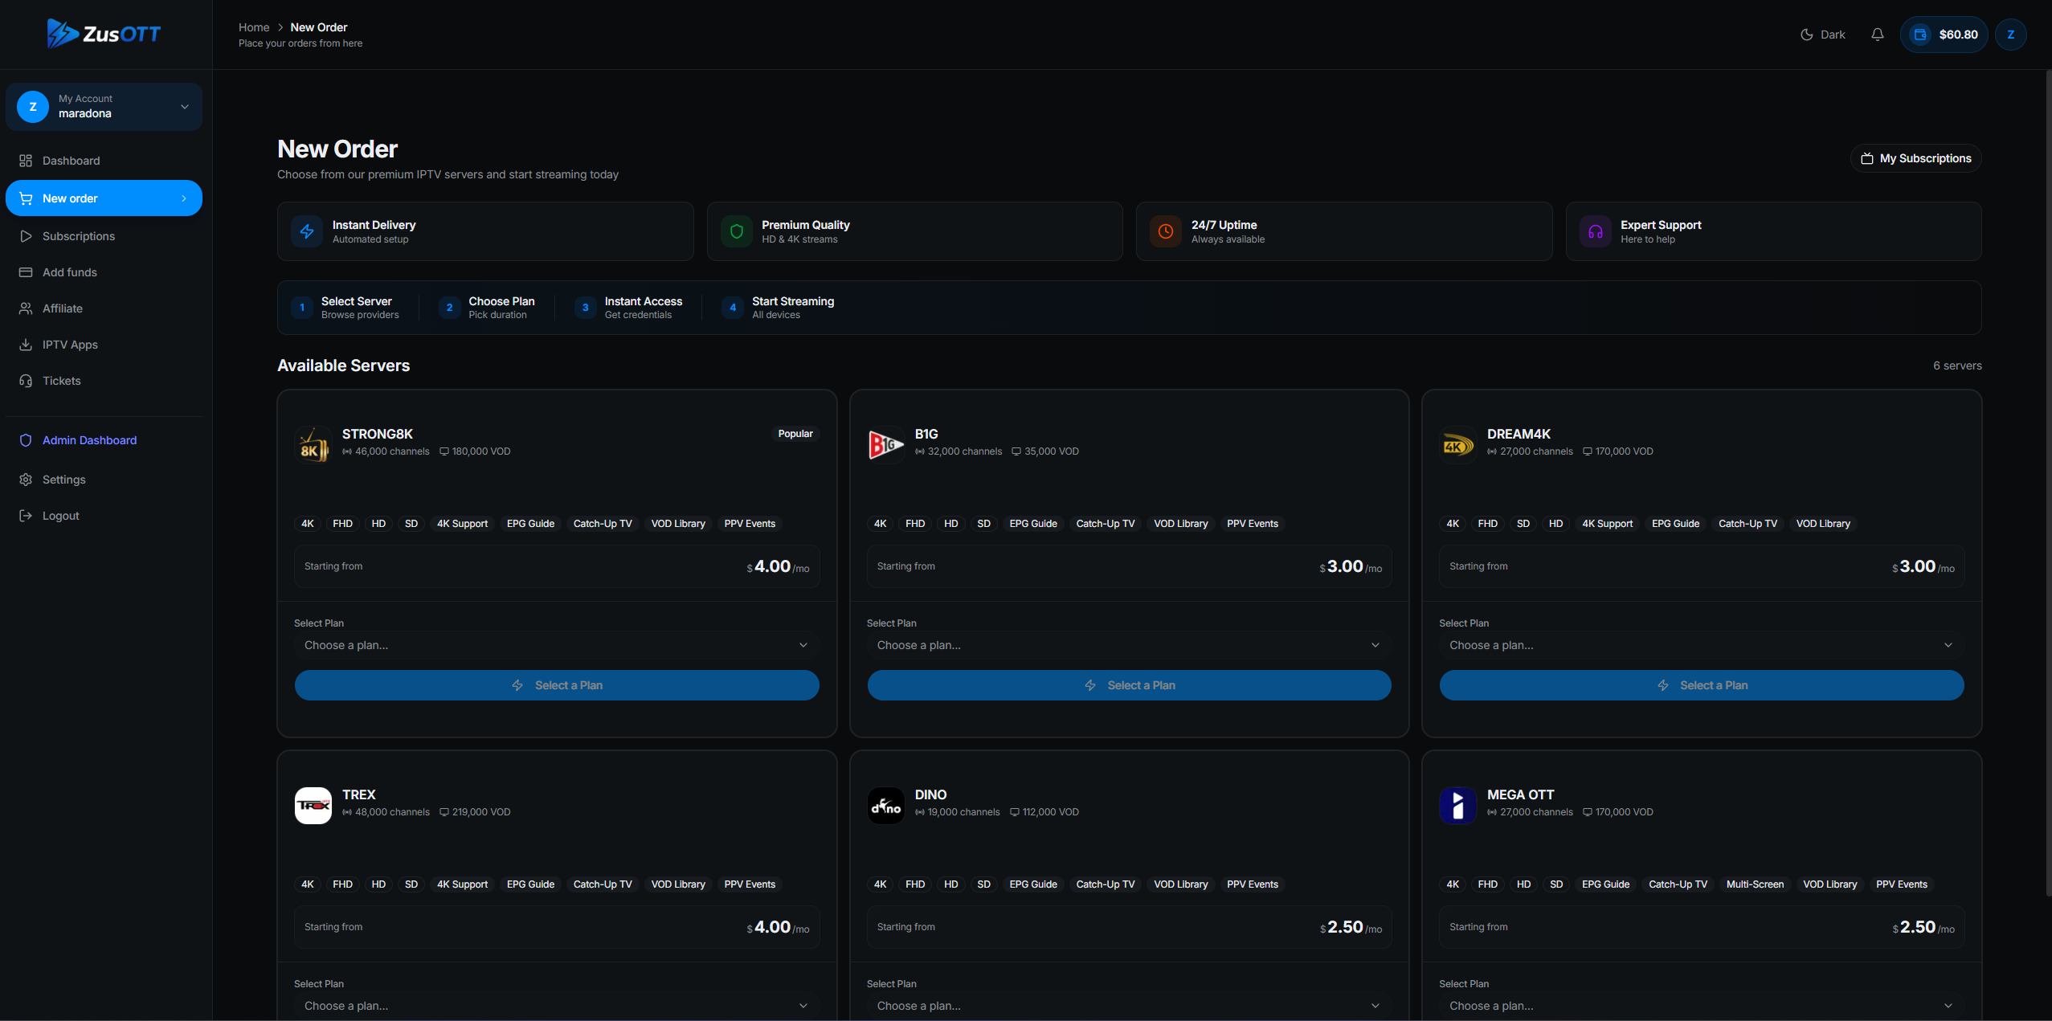Click the DREAM4K server logo
Viewport: 2052px width, 1021px height.
point(1457,444)
